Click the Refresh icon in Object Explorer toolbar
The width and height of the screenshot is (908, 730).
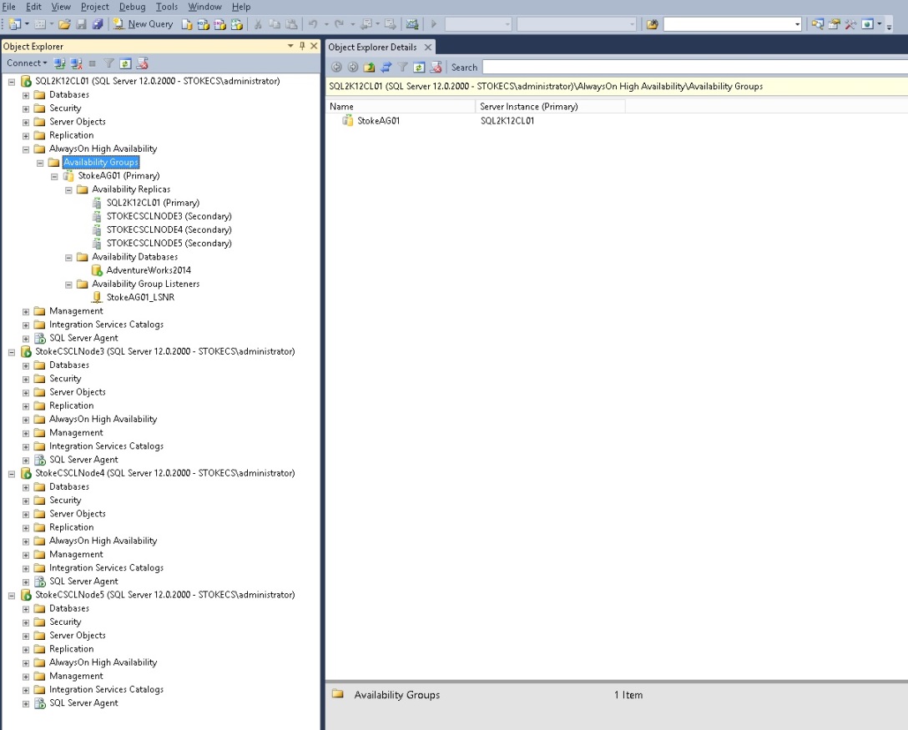tap(125, 63)
